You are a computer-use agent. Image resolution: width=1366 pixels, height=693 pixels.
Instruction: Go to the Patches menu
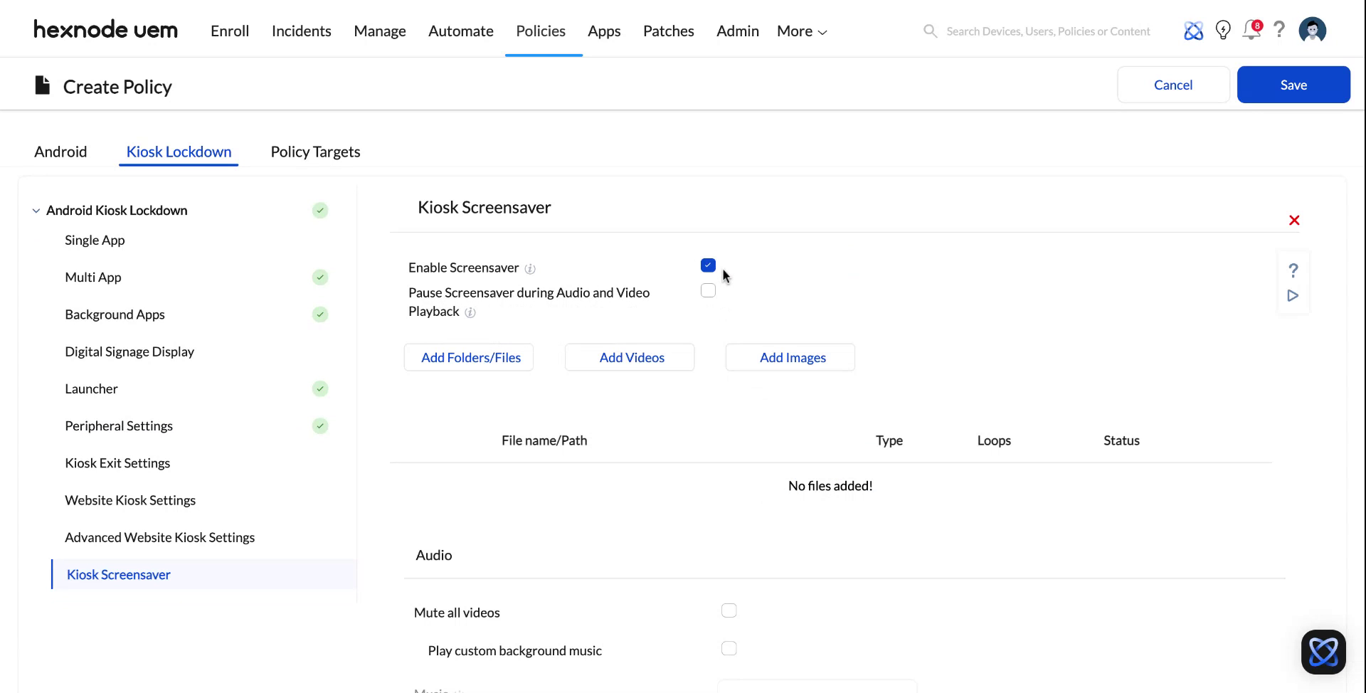point(668,31)
